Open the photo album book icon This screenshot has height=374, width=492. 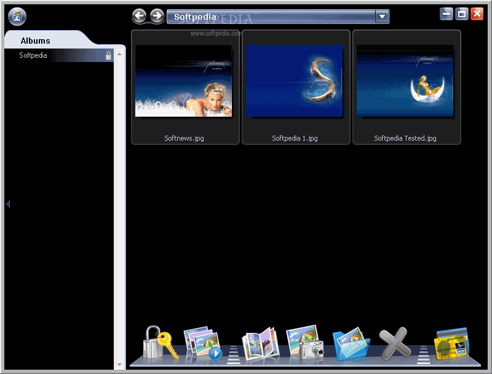pos(260,344)
